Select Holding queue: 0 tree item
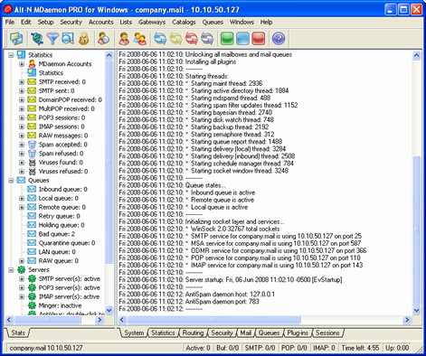 point(62,225)
